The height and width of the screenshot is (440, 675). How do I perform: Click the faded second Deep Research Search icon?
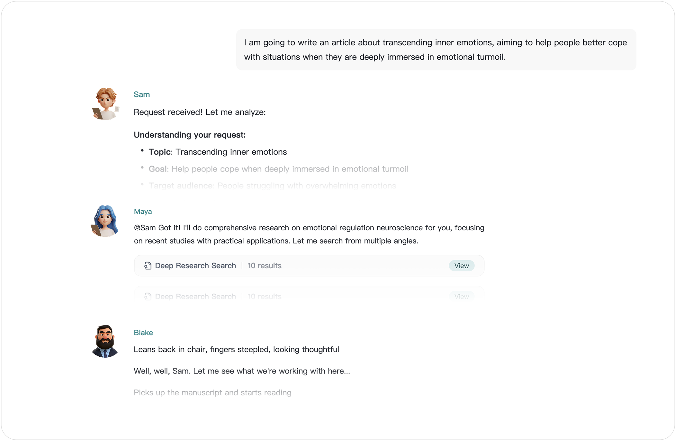coord(147,296)
